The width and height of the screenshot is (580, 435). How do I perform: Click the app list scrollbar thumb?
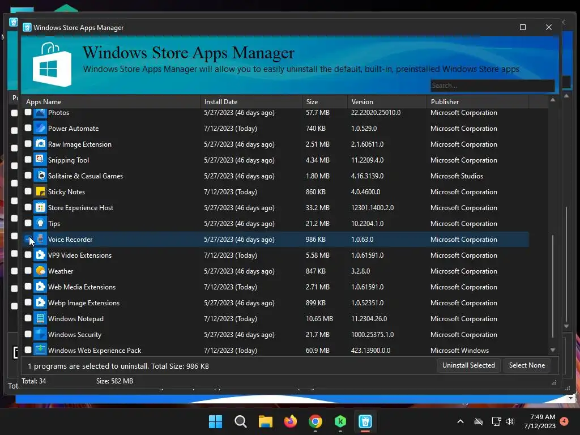click(x=553, y=285)
